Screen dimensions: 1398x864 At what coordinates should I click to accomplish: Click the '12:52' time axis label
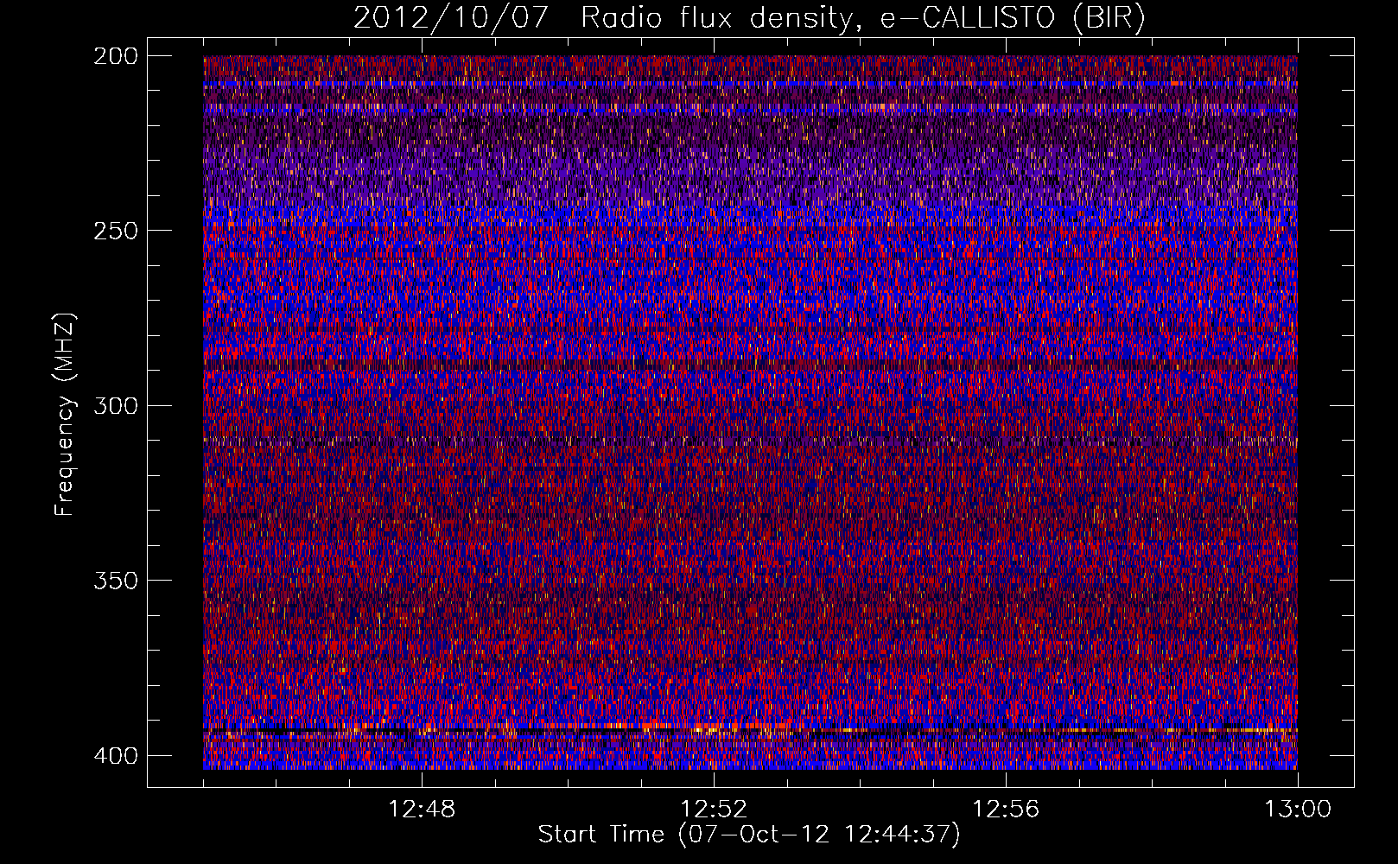(714, 810)
